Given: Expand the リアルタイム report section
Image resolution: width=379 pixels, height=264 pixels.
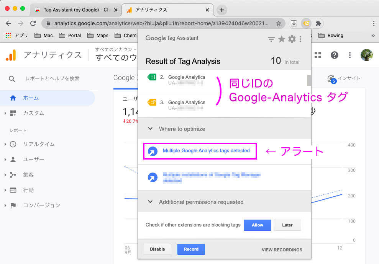Looking at the screenshot, I should (5, 144).
